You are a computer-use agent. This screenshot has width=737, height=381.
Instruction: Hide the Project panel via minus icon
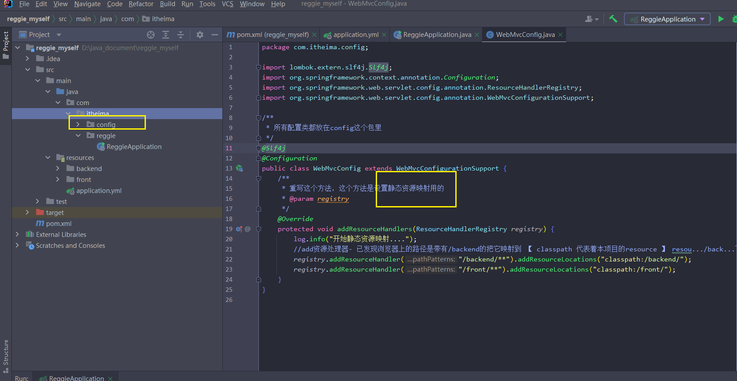point(214,35)
